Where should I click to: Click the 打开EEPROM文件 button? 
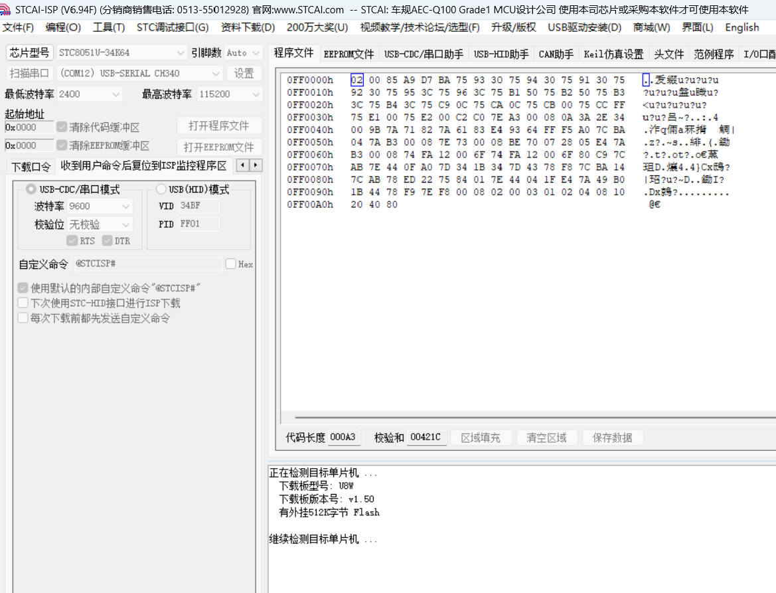[219, 147]
